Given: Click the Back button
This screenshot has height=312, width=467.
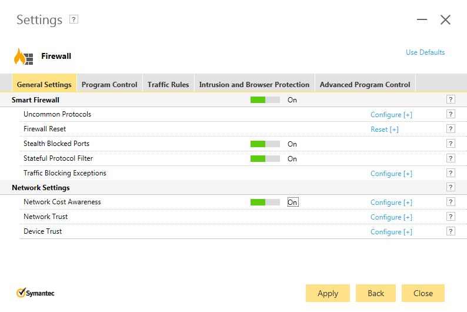Looking at the screenshot, I should [x=376, y=293].
